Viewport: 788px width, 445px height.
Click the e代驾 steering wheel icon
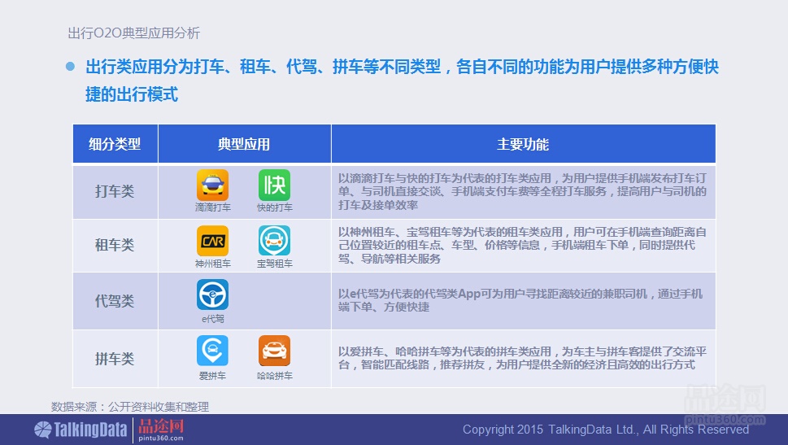point(212,295)
